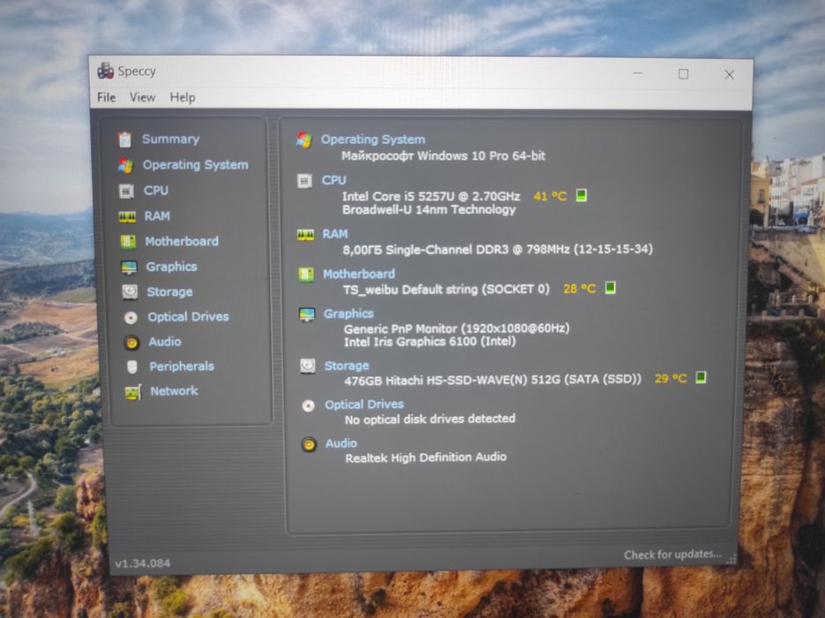This screenshot has width=825, height=618.
Task: Select Optical Drives in the sidebar
Action: [x=188, y=316]
